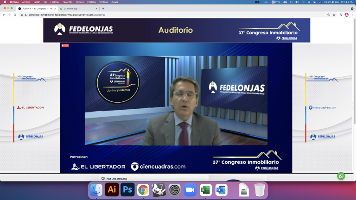Viewport: 356px width, 200px height.
Task: Click the date and time in menu bar
Action: pyautogui.click(x=338, y=2)
